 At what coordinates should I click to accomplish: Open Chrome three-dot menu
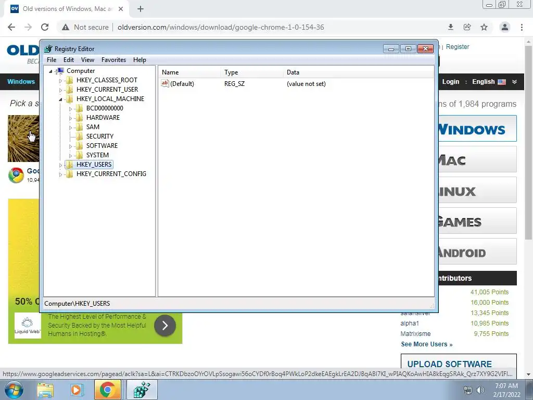522,27
